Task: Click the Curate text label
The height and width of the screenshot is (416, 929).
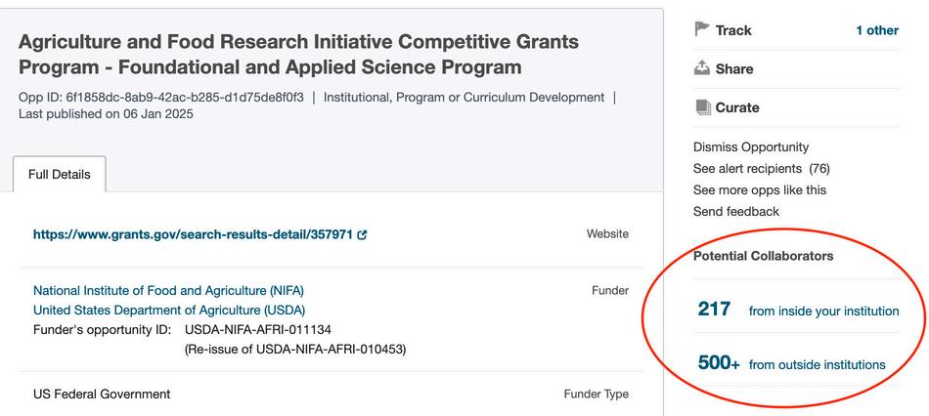Action: 737,108
